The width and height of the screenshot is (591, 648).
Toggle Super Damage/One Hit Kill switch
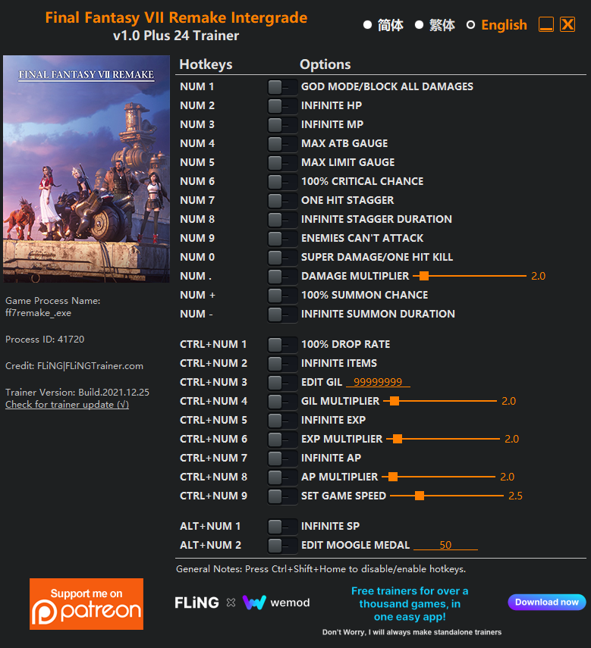click(282, 258)
